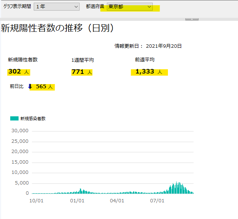Screen dimensions: 238x219
Task: Click the down arrow icon beside 前日比
Action: coord(30,86)
